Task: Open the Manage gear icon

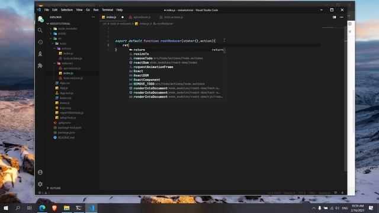Action: coord(40,184)
